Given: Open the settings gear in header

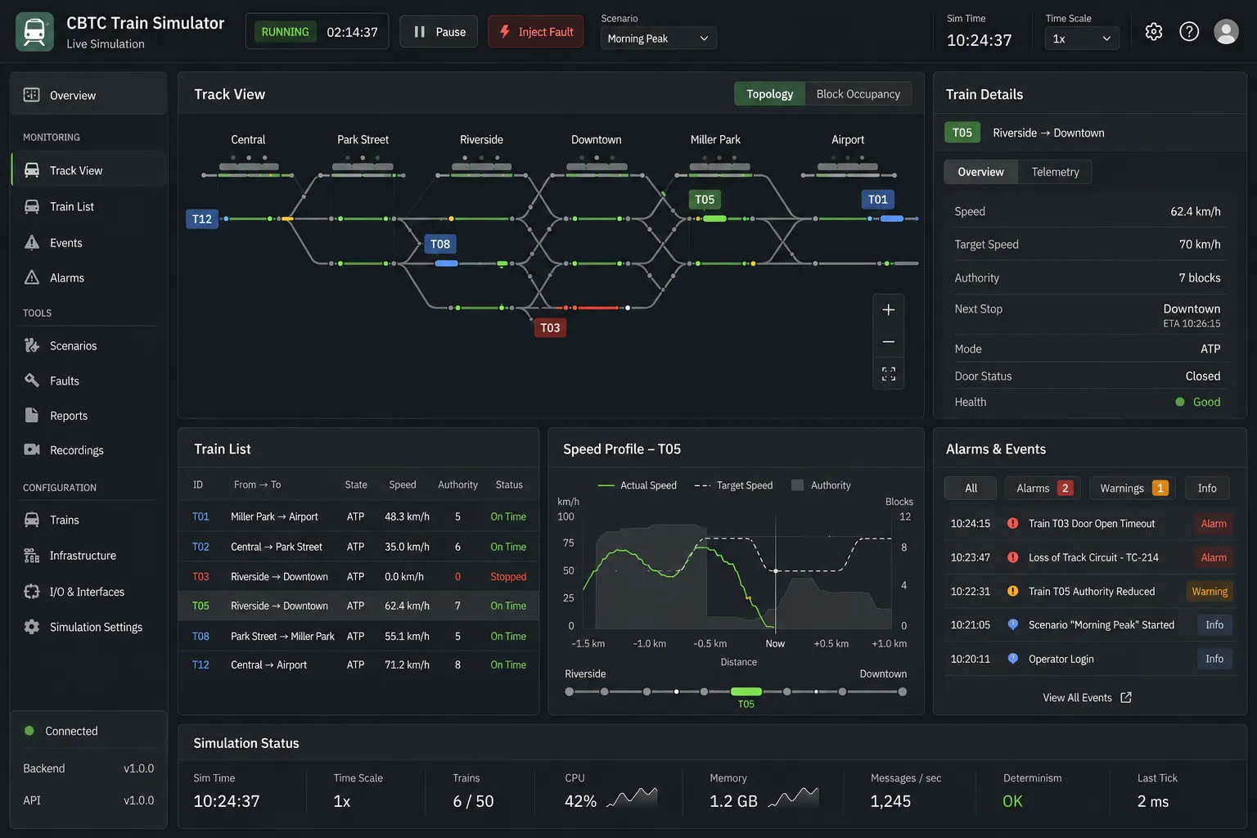Looking at the screenshot, I should pos(1154,32).
